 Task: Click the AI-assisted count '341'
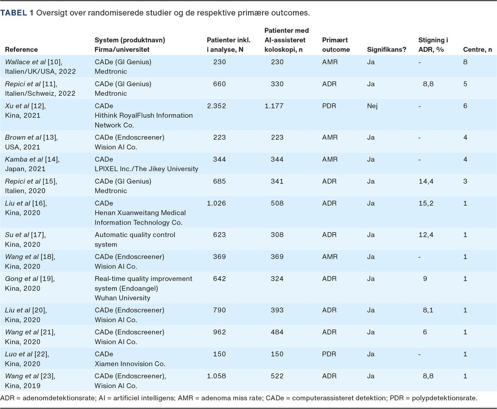point(277,181)
